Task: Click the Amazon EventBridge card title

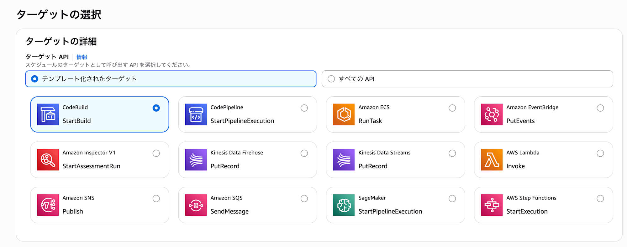Action: pos(532,108)
